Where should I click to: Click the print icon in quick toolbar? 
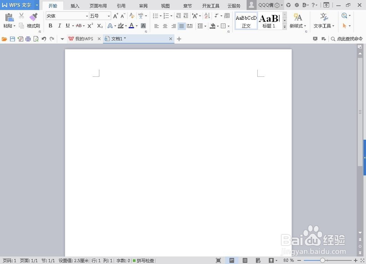click(28, 39)
